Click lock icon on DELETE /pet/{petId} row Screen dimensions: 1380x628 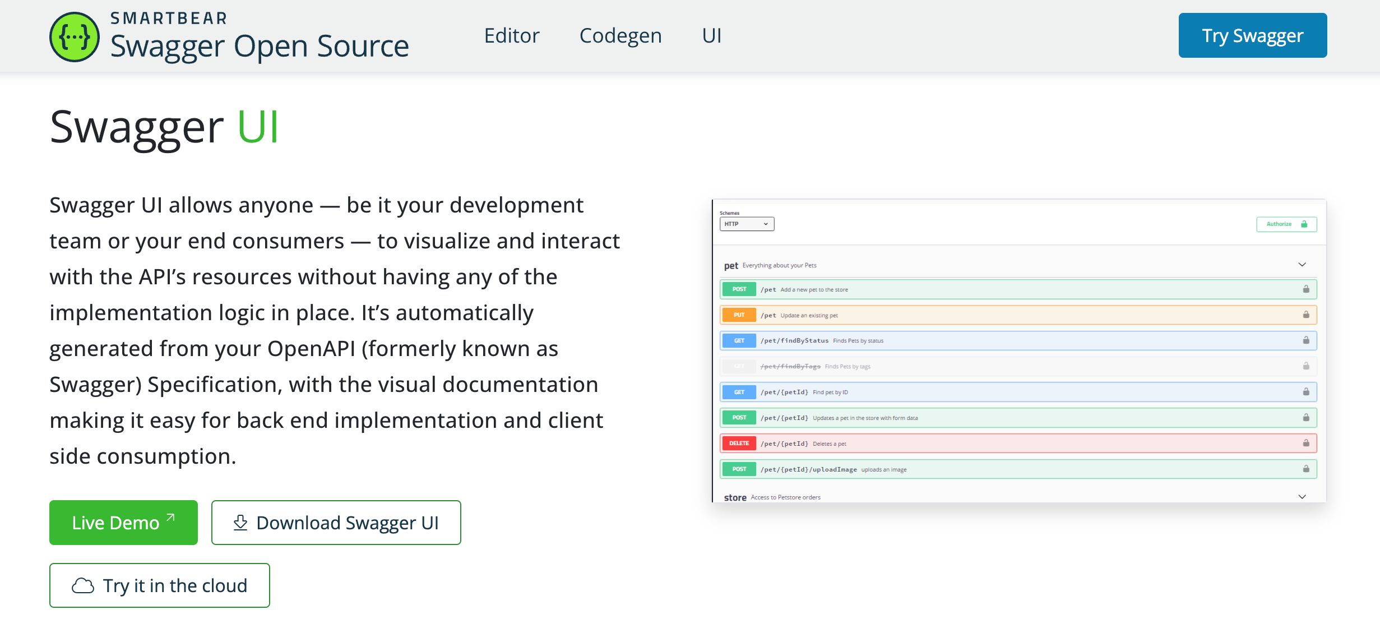(x=1306, y=443)
